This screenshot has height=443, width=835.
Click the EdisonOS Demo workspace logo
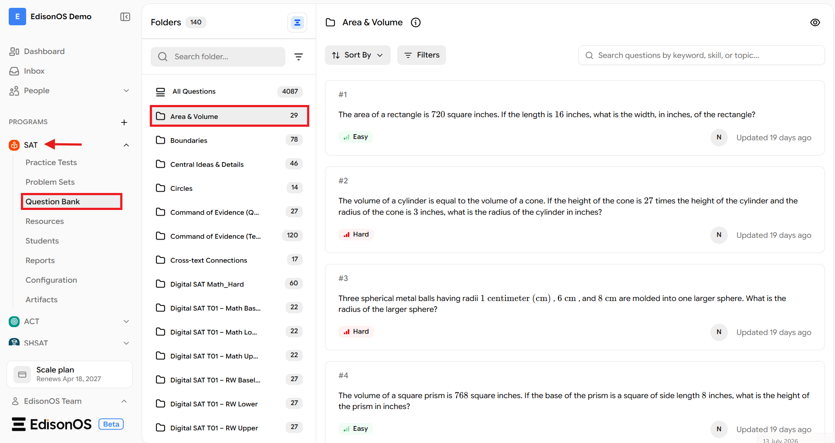click(x=17, y=17)
